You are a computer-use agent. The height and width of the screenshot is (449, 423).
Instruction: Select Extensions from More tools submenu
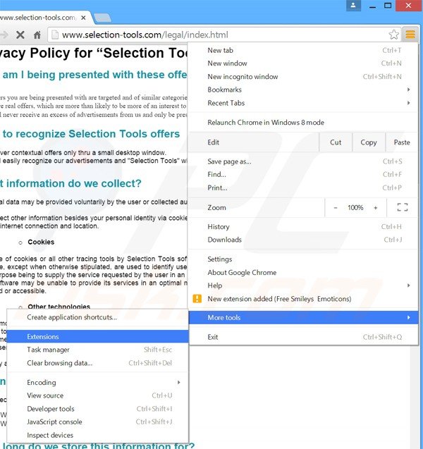coord(43,336)
